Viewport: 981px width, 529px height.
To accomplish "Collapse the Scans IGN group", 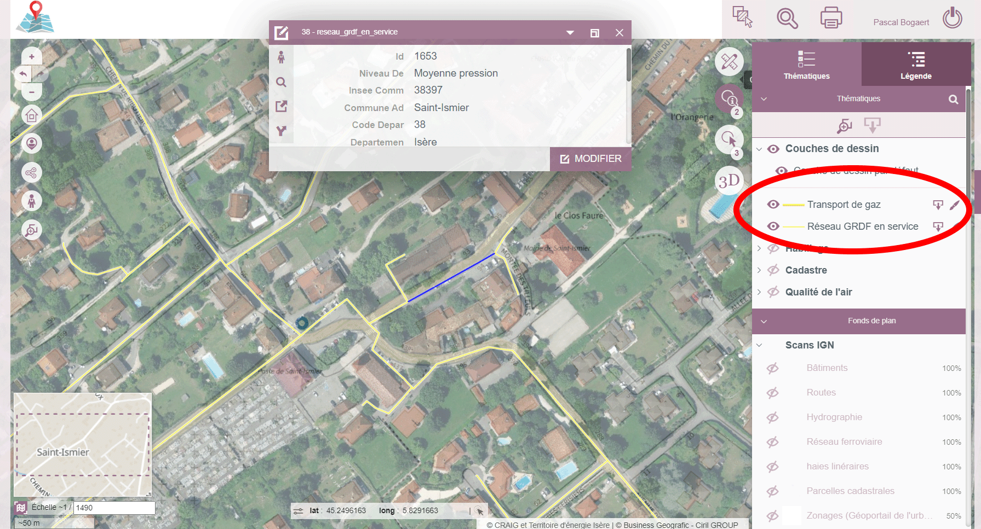I will (x=759, y=345).
